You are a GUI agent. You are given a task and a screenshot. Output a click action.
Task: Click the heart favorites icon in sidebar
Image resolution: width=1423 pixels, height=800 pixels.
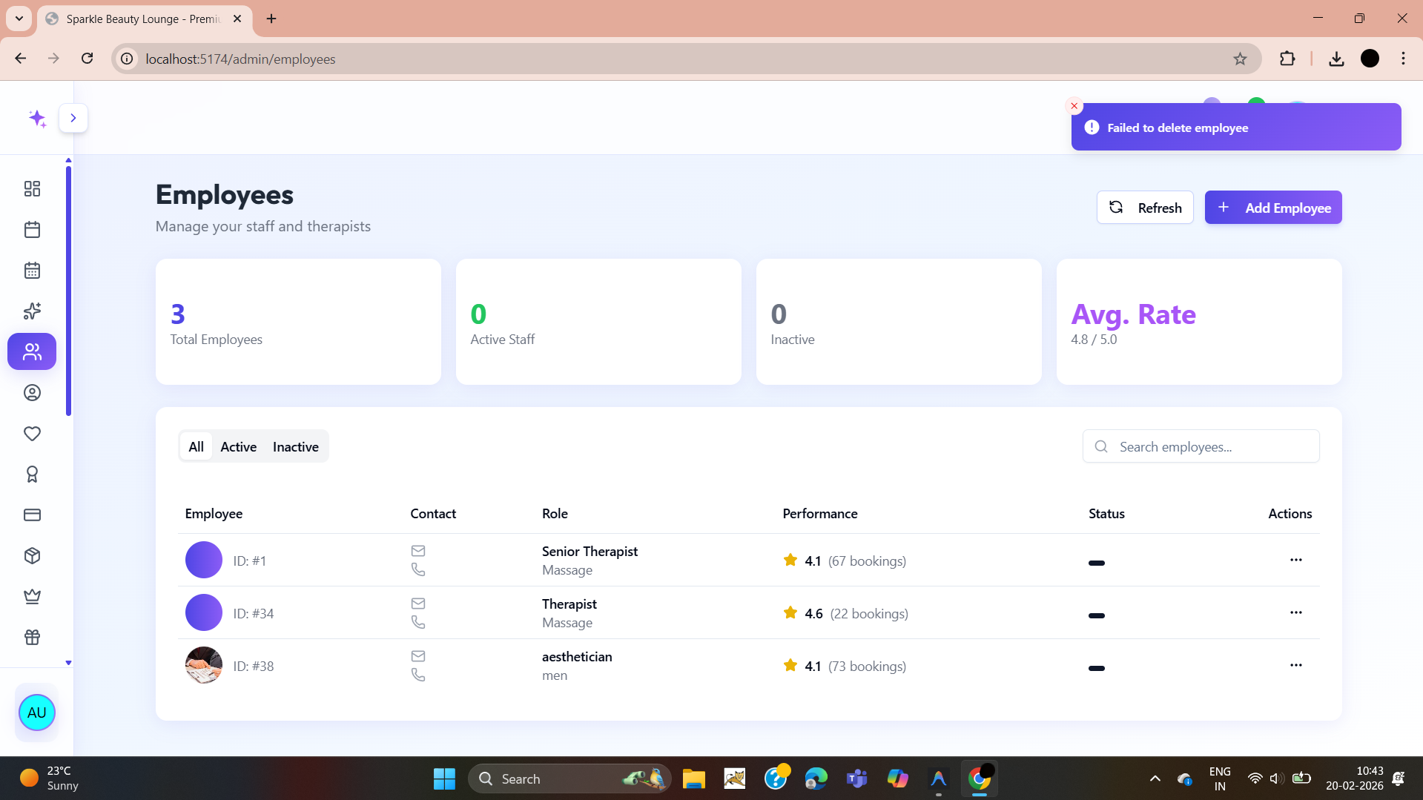(x=32, y=434)
